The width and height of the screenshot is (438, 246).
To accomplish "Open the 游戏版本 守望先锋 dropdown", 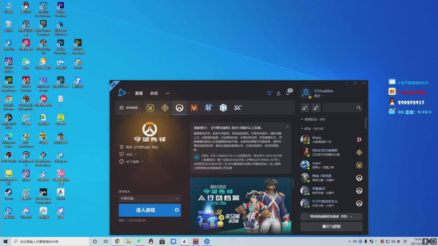I will 150,199.
